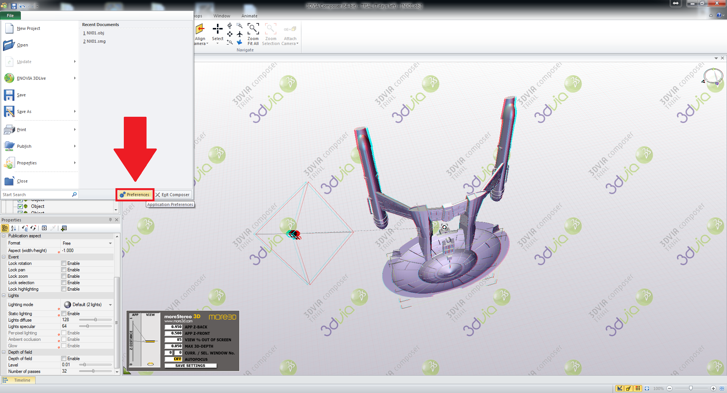This screenshot has height=393, width=727.
Task: Pin the Properties panel
Action: (111, 220)
